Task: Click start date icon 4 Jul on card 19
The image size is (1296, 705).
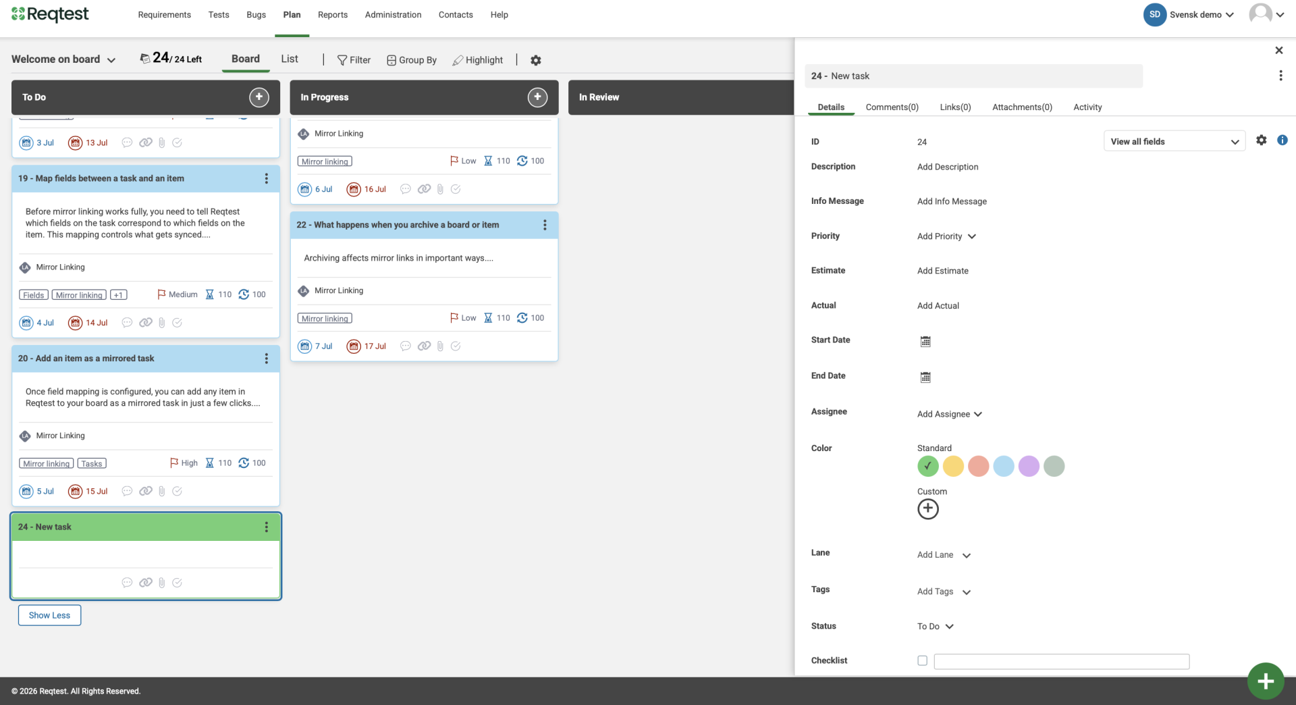Action: tap(26, 323)
